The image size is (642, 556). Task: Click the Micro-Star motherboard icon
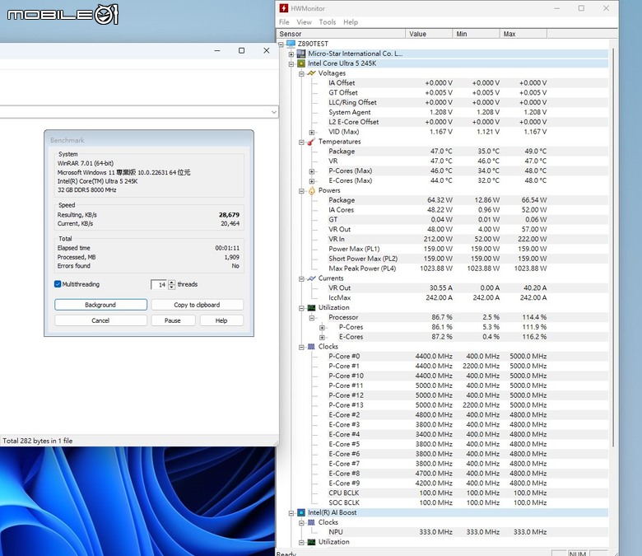coord(301,54)
